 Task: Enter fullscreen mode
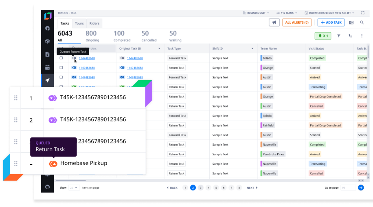click(363, 13)
